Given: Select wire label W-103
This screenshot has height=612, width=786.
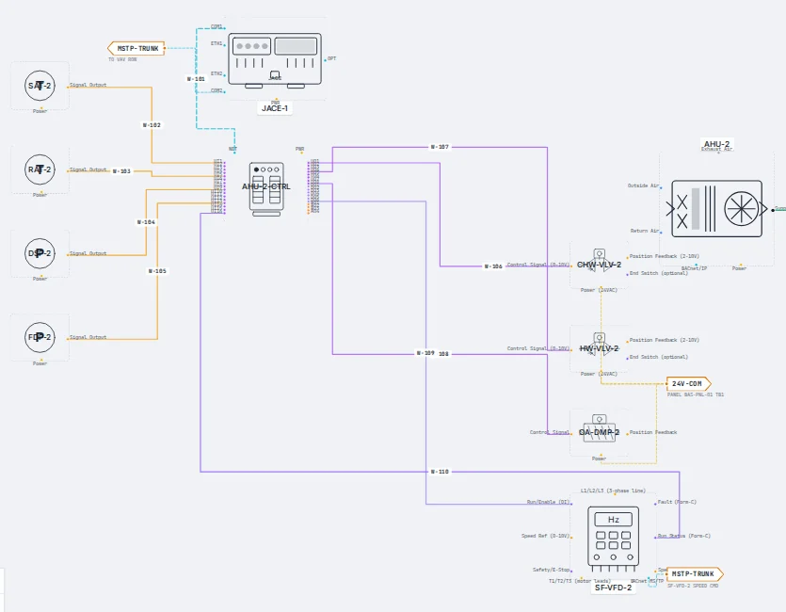Looking at the screenshot, I should pos(121,171).
